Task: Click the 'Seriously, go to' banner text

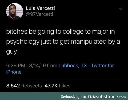Action: pos(74,97)
